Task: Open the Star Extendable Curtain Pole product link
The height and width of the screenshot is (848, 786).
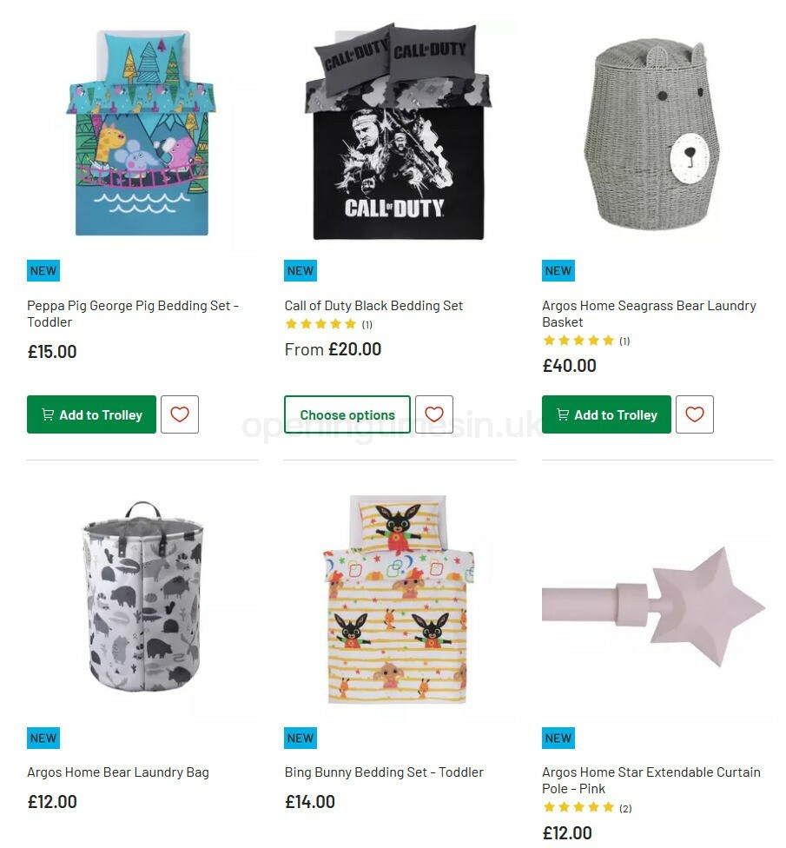Action: (649, 780)
